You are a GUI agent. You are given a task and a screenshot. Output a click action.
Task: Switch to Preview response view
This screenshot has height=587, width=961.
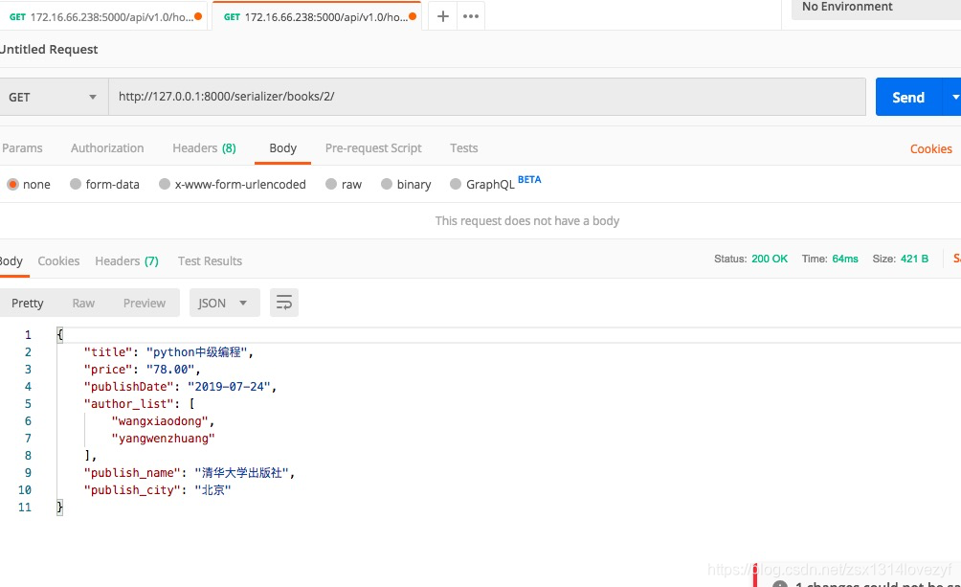click(x=144, y=303)
